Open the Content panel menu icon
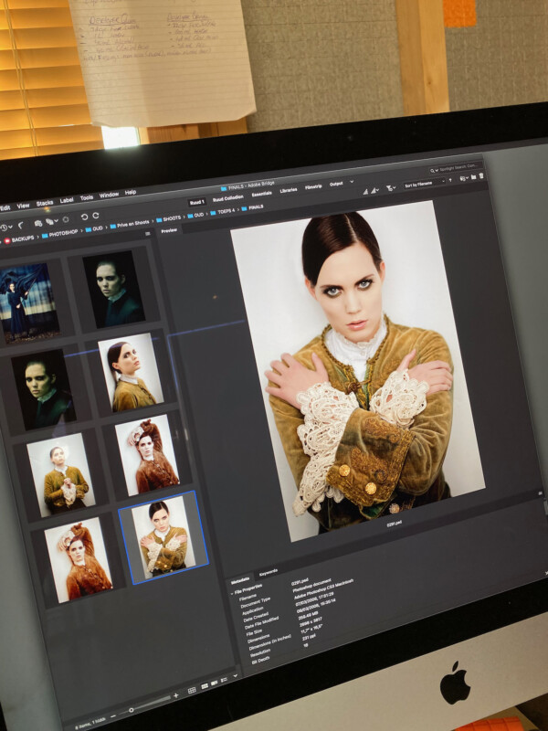This screenshot has height=731, width=548. 148,234
